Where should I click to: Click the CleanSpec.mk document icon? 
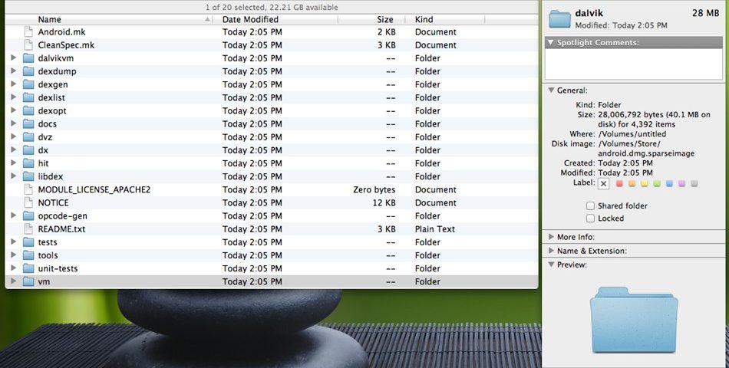(x=29, y=45)
